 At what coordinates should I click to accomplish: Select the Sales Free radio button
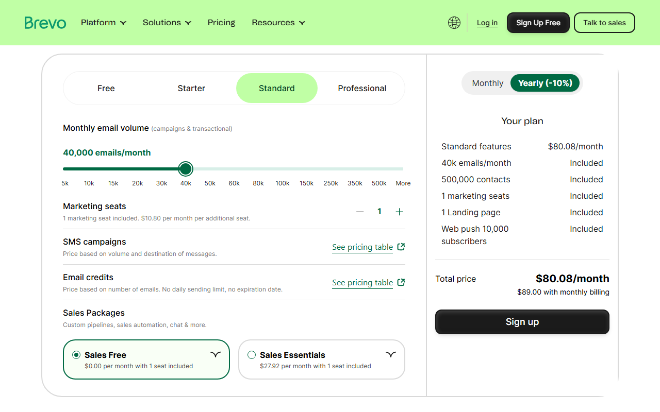pos(76,355)
